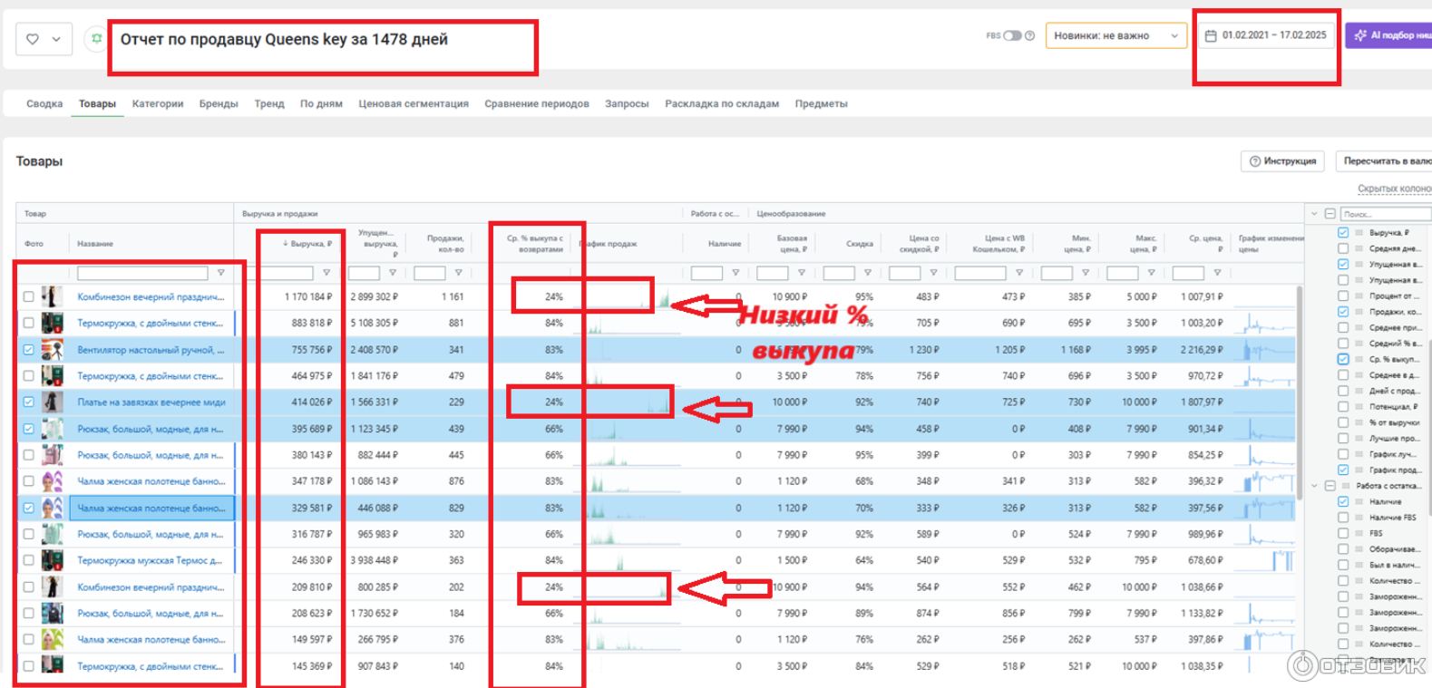Click the calendar icon in the date range field
Image resolution: width=1432 pixels, height=688 pixels.
coord(1210,35)
